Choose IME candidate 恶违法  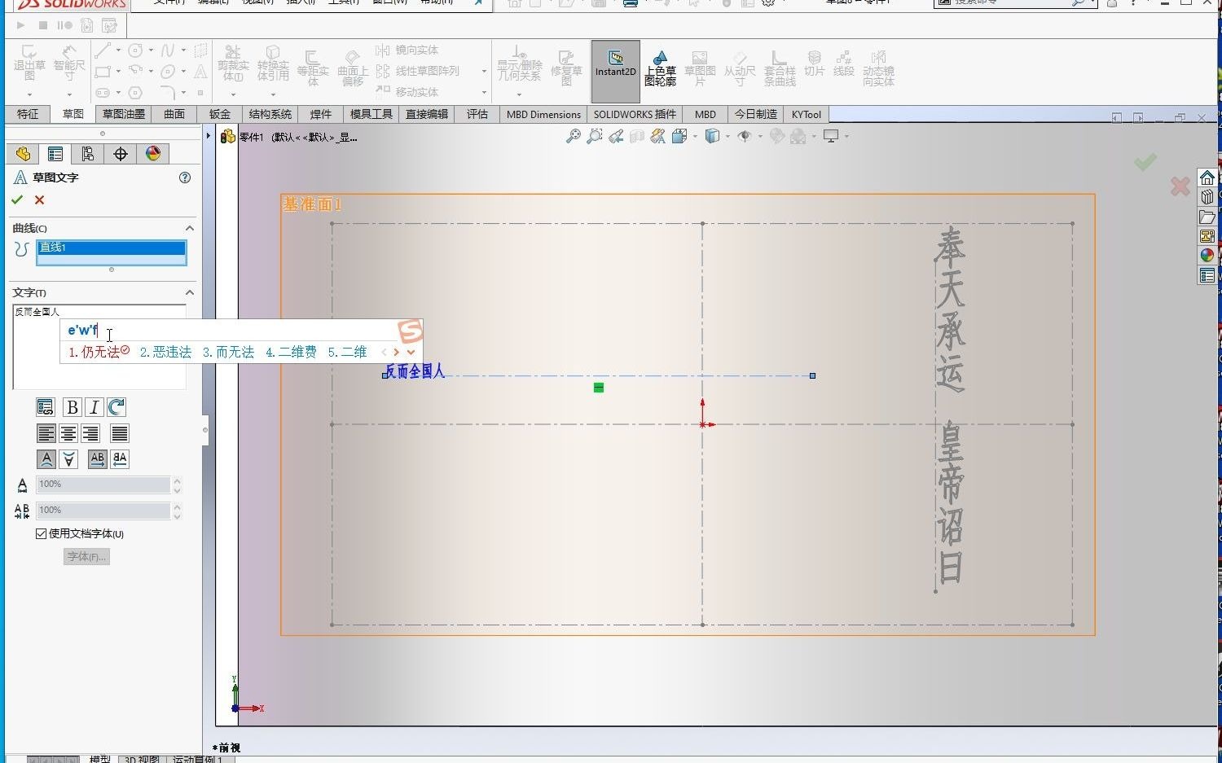[x=165, y=352]
